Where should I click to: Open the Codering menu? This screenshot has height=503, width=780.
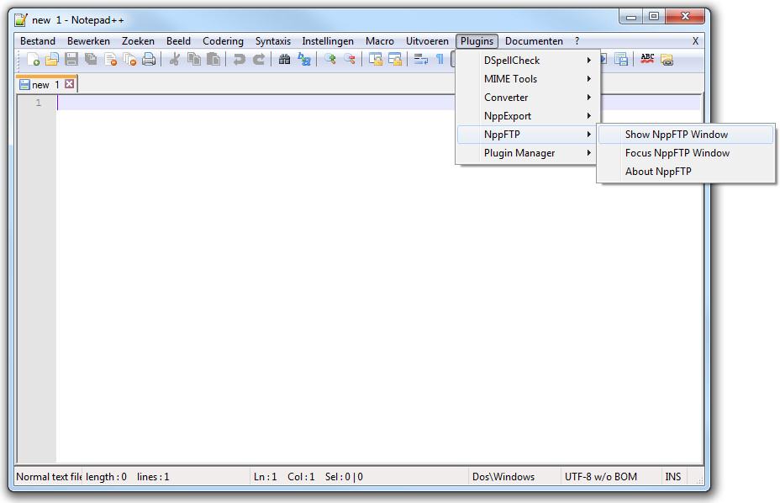pos(223,41)
